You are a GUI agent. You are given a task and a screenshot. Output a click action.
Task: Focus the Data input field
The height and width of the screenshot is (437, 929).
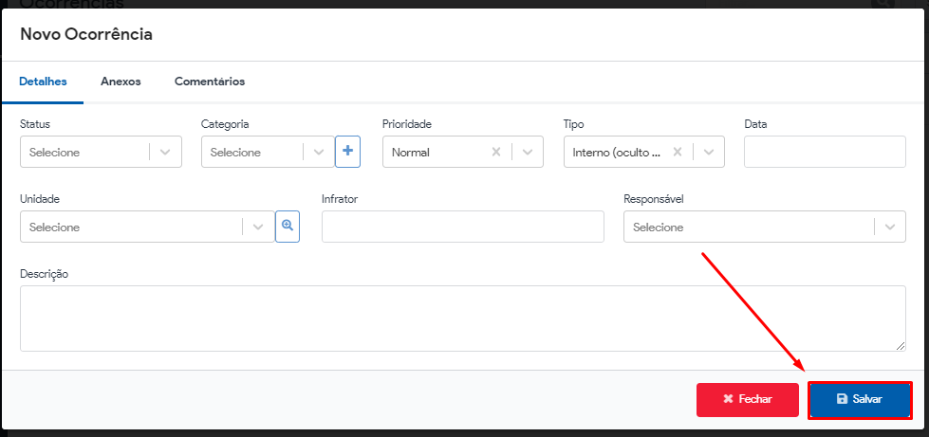825,153
